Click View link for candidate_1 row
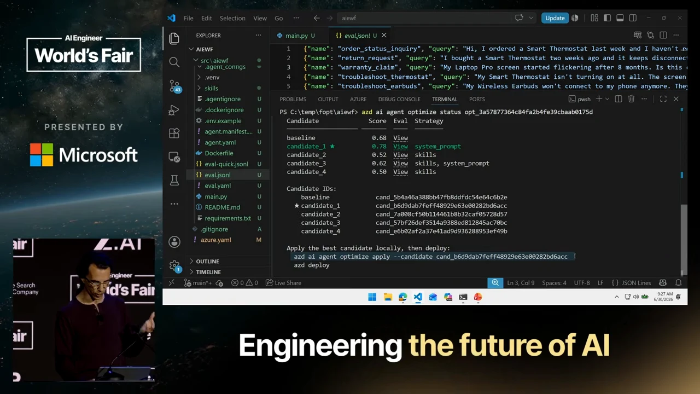This screenshot has height=394, width=700. 400,147
